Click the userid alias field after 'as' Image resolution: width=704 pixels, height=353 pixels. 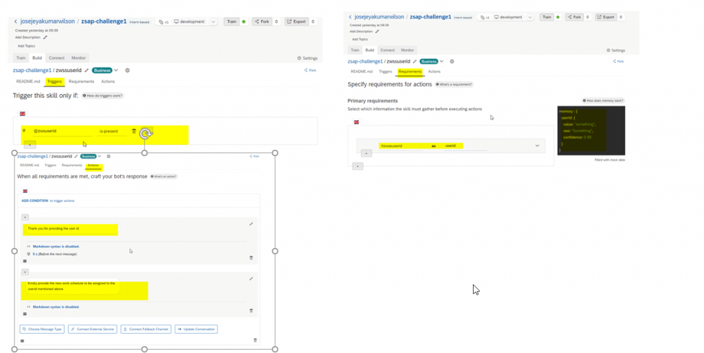pyautogui.click(x=465, y=146)
